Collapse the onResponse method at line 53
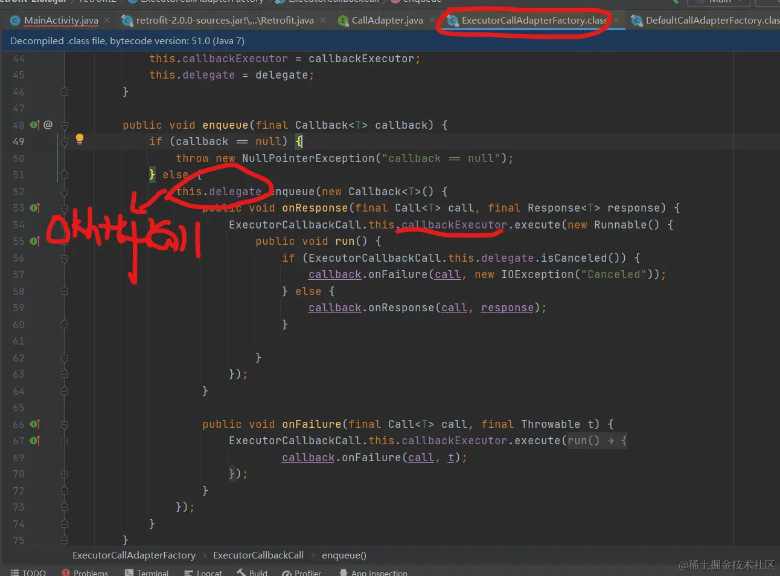The width and height of the screenshot is (780, 576). (x=64, y=208)
